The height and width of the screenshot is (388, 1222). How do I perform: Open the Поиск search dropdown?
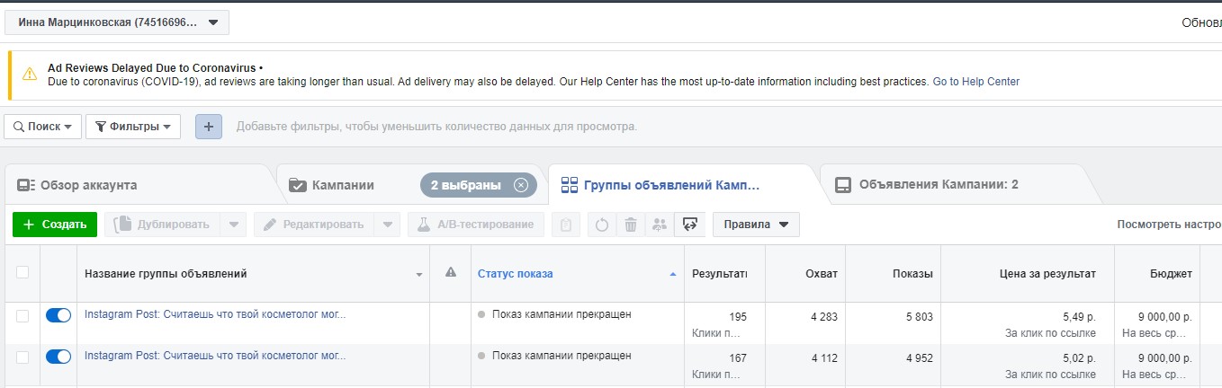click(x=43, y=127)
